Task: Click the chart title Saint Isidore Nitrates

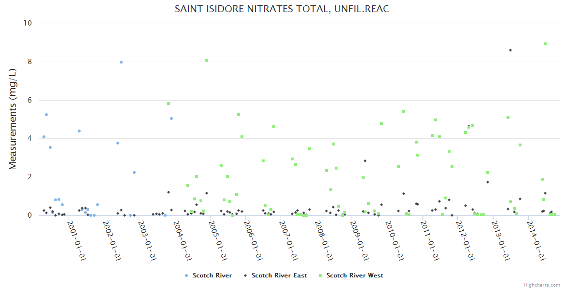Action: tap(282, 9)
